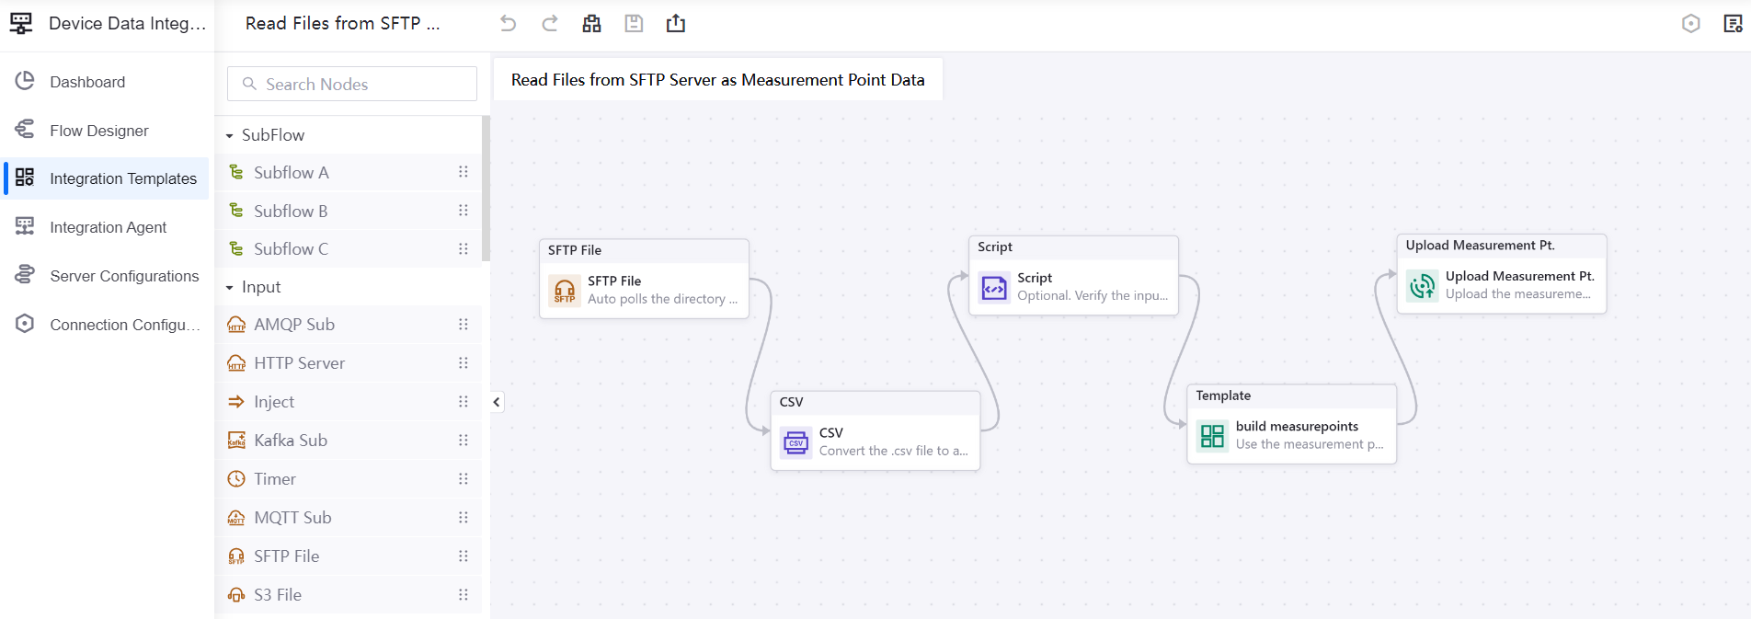This screenshot has height=619, width=1751.
Task: Open Server Configurations page
Action: (x=123, y=276)
